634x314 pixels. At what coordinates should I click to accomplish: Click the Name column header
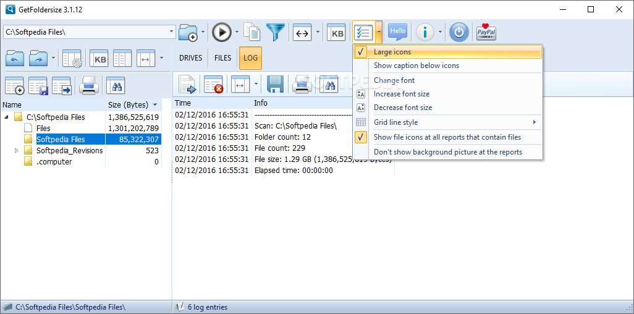tap(53, 105)
